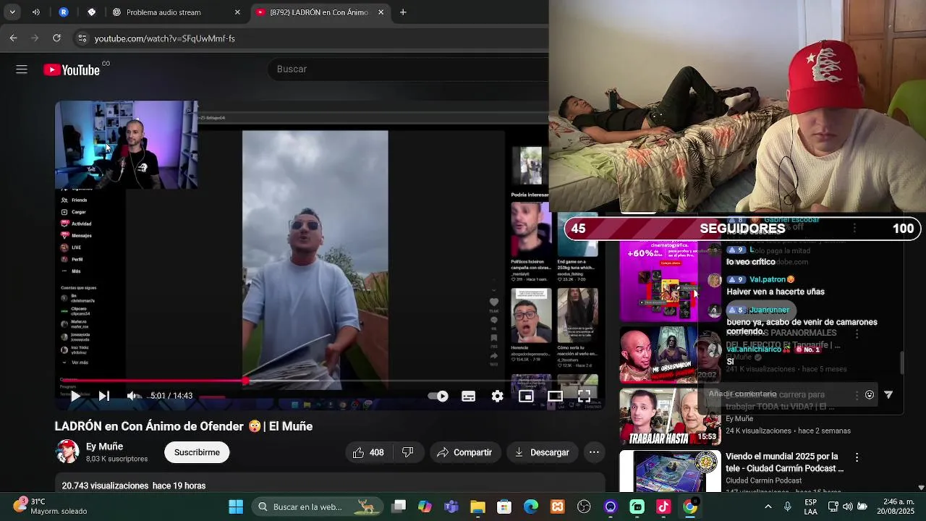Show hidden system tray icons chevron

tap(768, 507)
